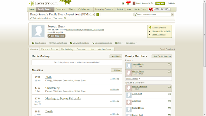Click the green tree icon beside the tree title
The height and width of the screenshot is (116, 206).
pos(98,15)
